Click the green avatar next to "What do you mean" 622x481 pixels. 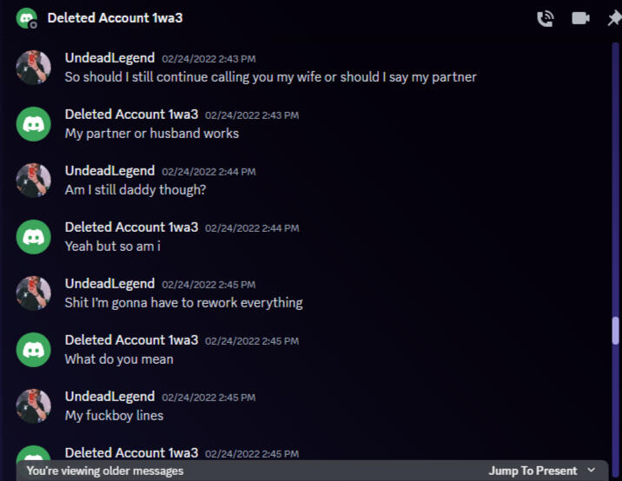(34, 349)
